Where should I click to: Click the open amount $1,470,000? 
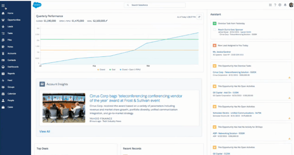[x=78, y=21]
